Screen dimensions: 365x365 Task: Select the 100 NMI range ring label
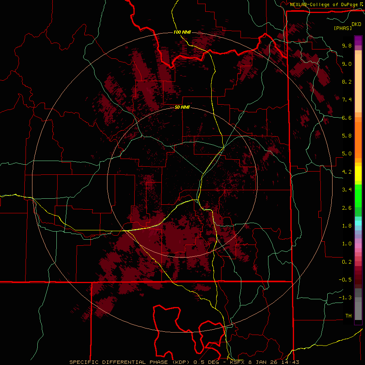[182, 32]
